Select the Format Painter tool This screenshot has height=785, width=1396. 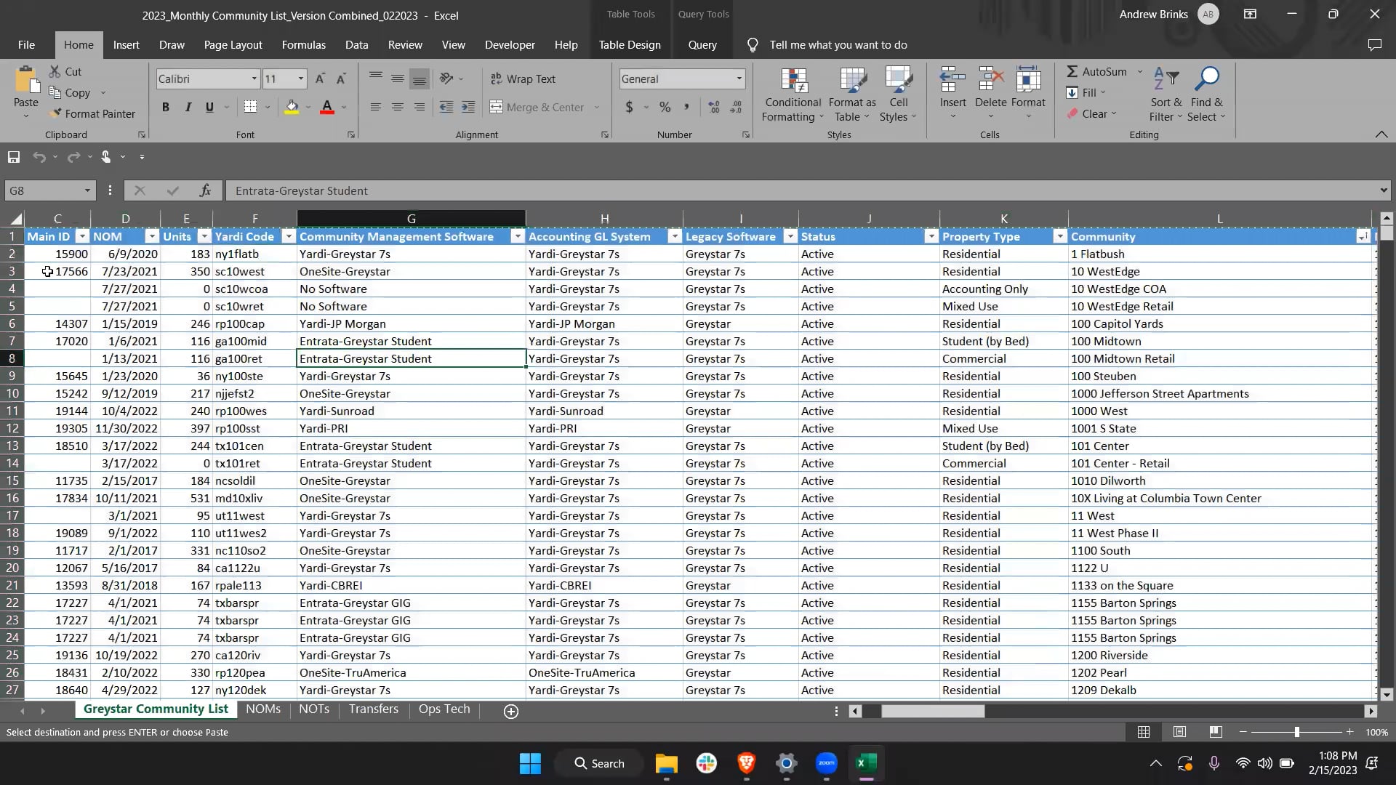[94, 113]
